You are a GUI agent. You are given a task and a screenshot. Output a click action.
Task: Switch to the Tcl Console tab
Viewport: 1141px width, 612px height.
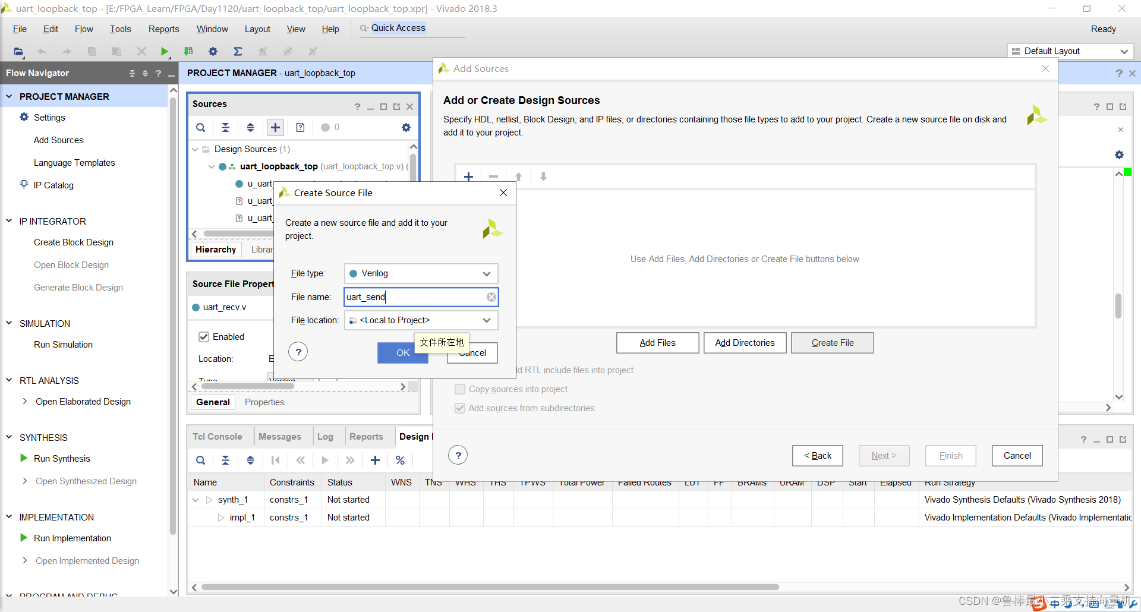217,437
